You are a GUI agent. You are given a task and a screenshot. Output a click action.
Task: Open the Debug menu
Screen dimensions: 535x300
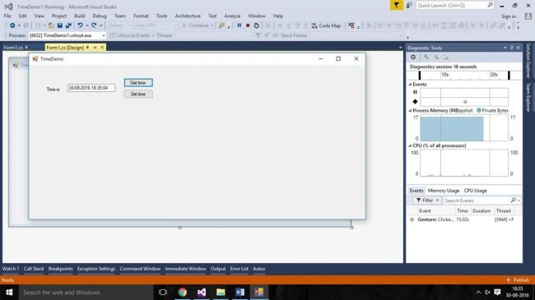point(100,16)
